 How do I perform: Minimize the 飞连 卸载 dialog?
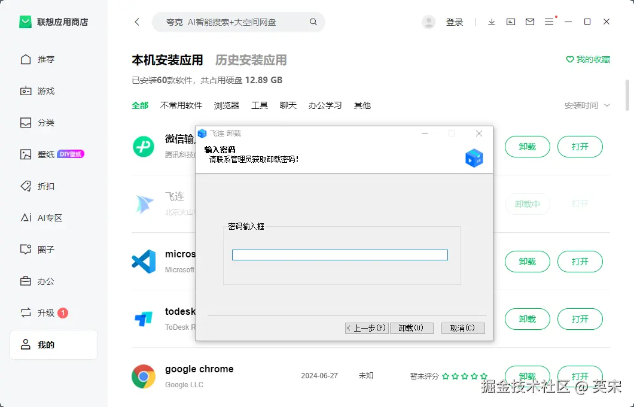point(425,133)
